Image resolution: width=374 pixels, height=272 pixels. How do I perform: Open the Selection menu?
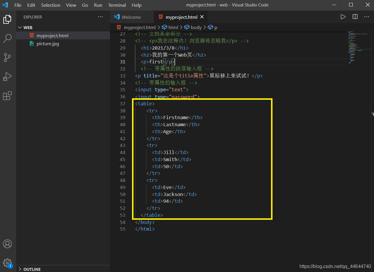point(51,5)
